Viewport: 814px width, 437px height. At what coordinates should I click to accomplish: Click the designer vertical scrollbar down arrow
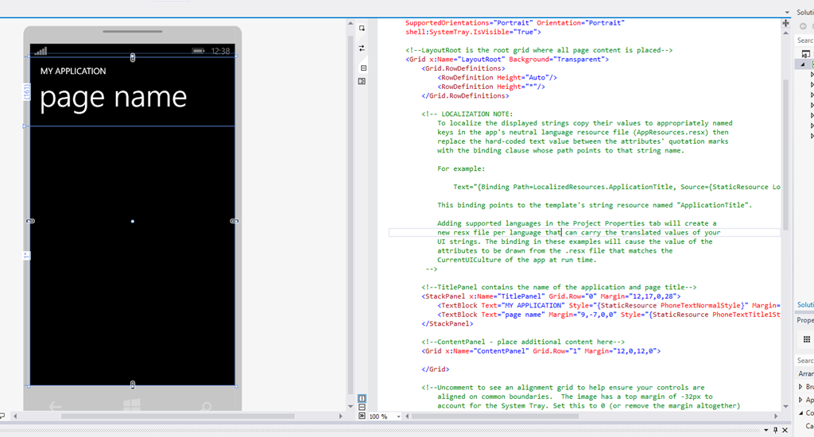click(x=351, y=406)
